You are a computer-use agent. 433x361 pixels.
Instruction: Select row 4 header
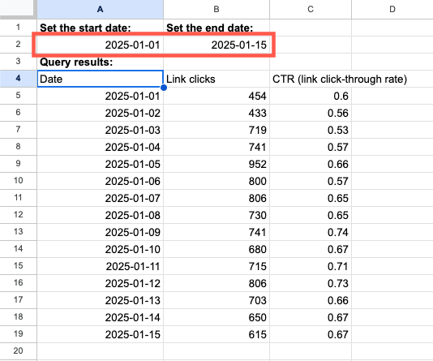click(x=18, y=79)
